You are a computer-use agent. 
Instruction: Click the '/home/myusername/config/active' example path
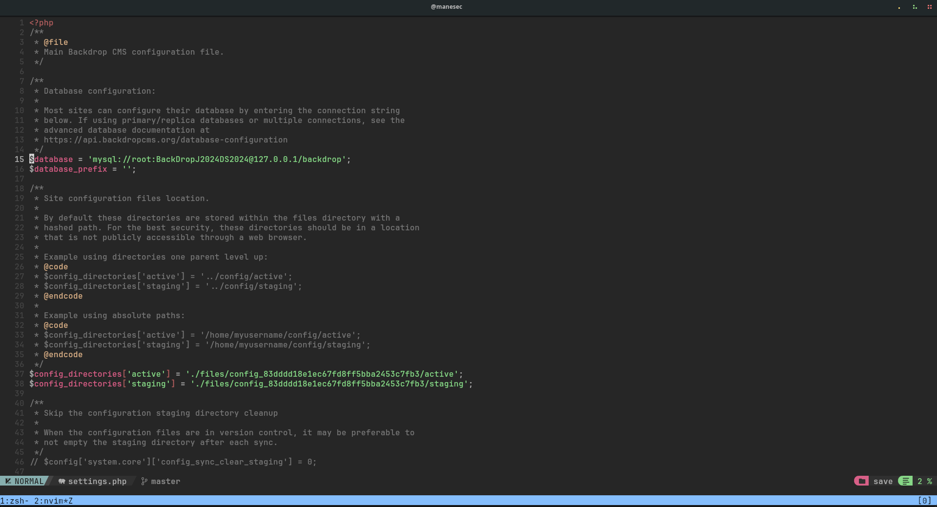278,335
